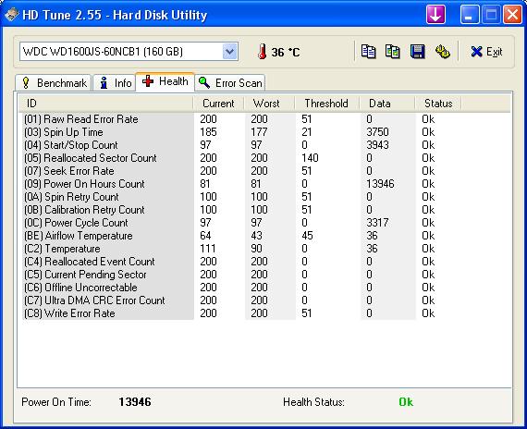Save results with floppy disk icon
This screenshot has width=527, height=429.
pyautogui.click(x=417, y=52)
